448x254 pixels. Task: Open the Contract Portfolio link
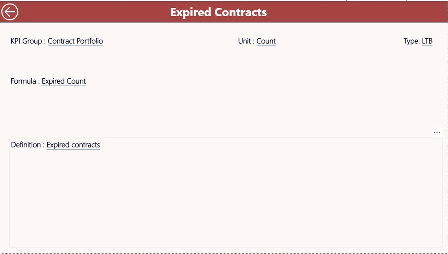point(75,41)
